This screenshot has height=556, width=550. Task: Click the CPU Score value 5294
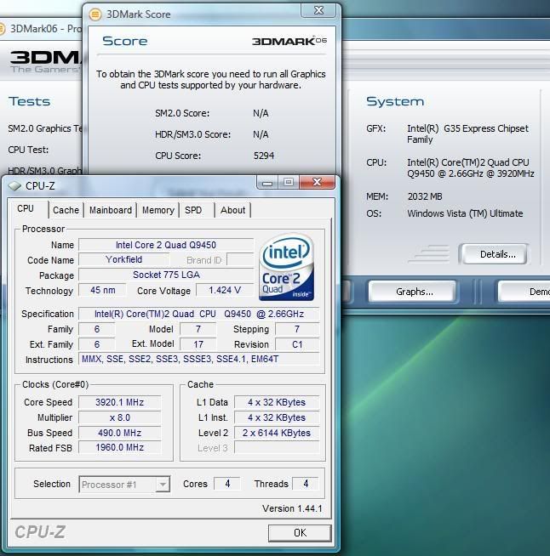264,156
